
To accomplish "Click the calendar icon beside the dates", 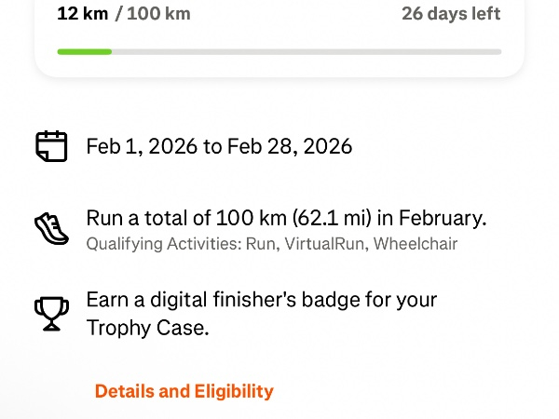I will (x=52, y=146).
